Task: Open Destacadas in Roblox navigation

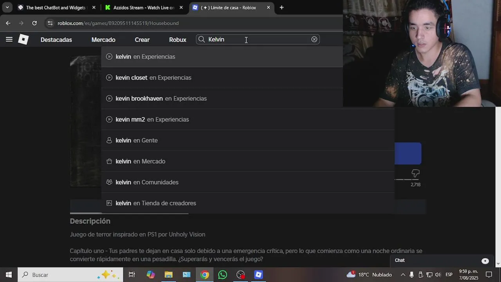Action: (x=56, y=40)
